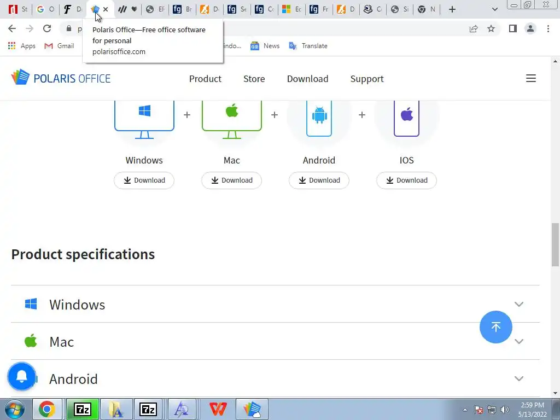The height and width of the screenshot is (420, 560).
Task: Open the Download menu
Action: point(307,79)
